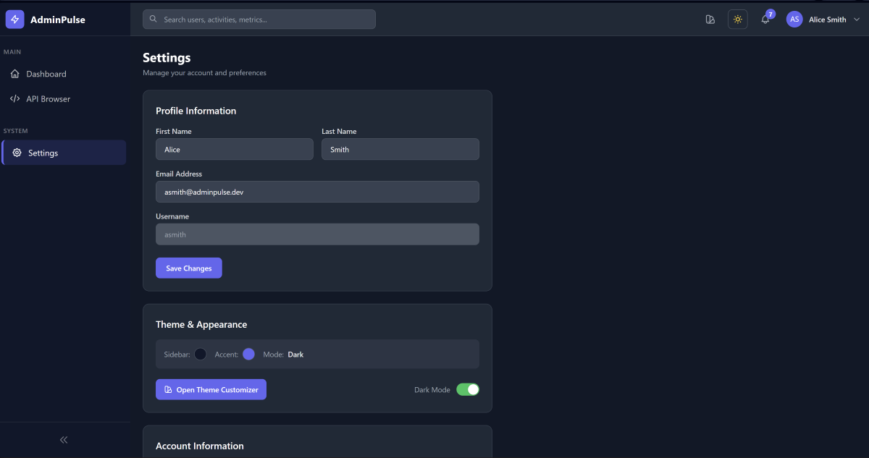The height and width of the screenshot is (458, 869).
Task: Open notifications bell with 7 badge
Action: [765, 20]
